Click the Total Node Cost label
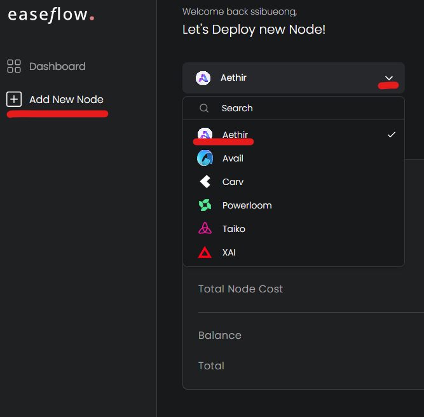 coord(240,289)
